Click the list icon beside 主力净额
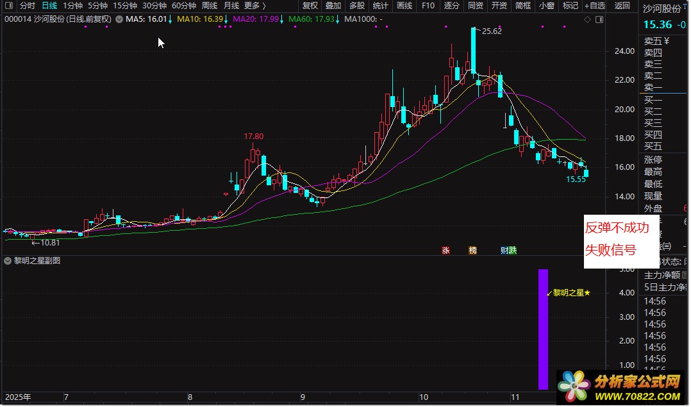The image size is (691, 407). click(684, 275)
